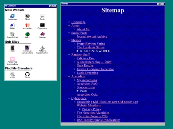Close the Sitemap window
The height and width of the screenshot is (129, 173).
coord(163,4)
